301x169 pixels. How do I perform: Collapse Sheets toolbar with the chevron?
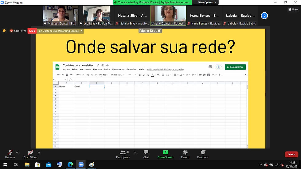pos(245,75)
